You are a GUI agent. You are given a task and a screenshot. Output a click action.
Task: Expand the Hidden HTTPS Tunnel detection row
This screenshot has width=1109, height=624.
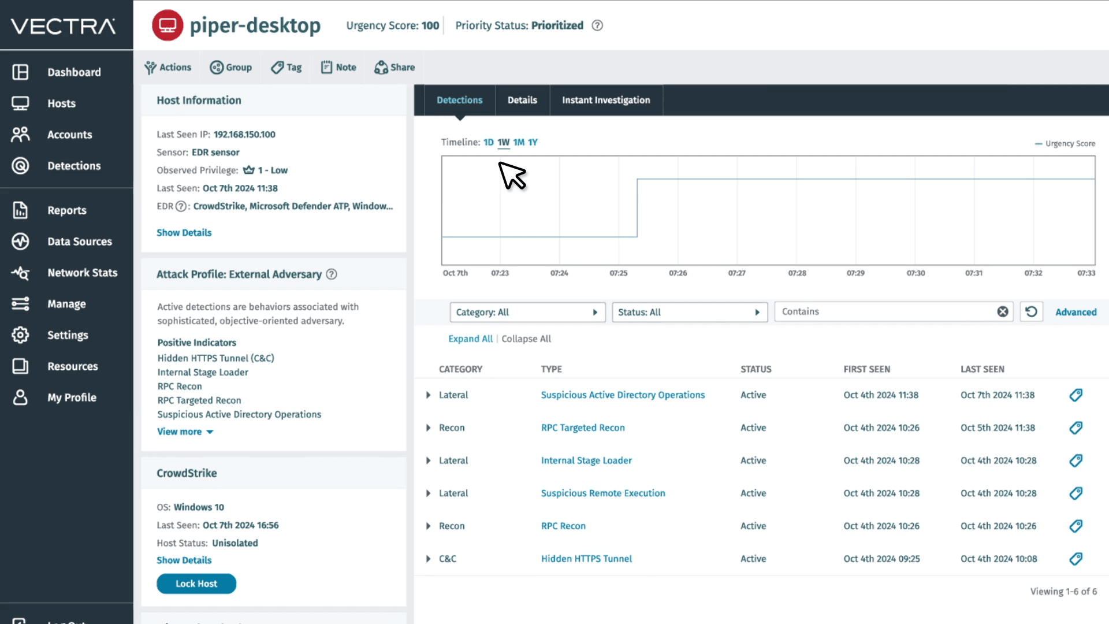tap(428, 559)
